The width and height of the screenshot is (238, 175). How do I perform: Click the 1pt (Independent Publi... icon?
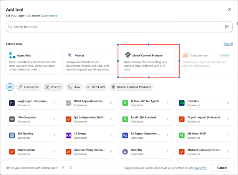click(68, 119)
